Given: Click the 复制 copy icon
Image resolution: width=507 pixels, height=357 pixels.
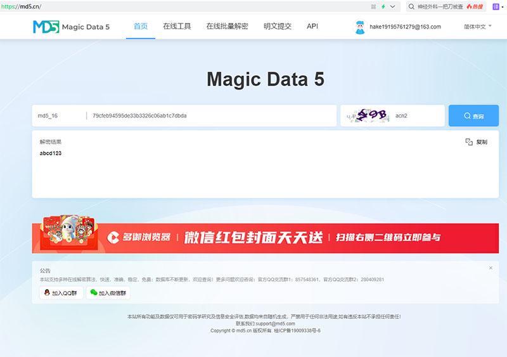Looking at the screenshot, I should [469, 142].
